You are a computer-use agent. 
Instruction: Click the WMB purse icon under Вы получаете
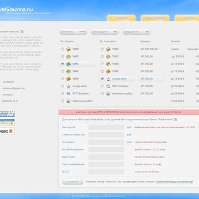point(108,71)
